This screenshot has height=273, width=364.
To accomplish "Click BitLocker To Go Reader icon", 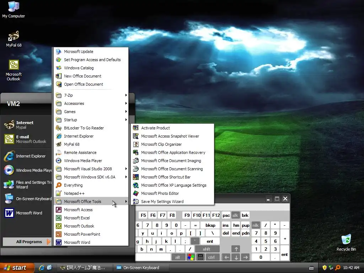I will click(x=59, y=128).
